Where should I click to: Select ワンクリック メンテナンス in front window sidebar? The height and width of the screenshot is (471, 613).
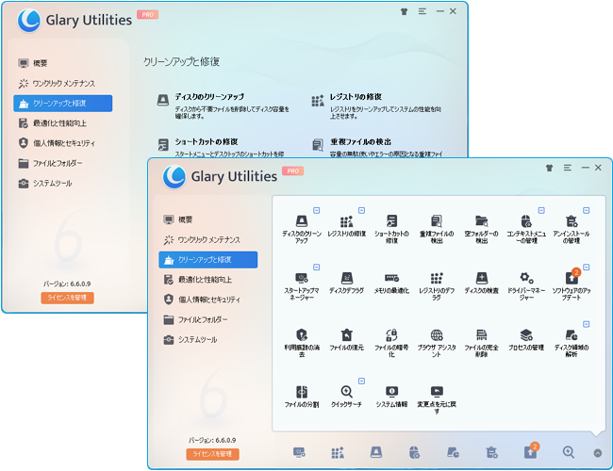click(x=208, y=239)
